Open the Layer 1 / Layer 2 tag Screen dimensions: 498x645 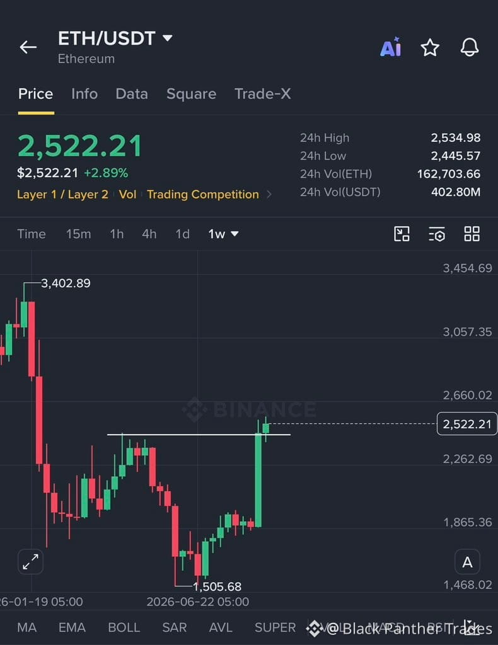[x=62, y=194]
